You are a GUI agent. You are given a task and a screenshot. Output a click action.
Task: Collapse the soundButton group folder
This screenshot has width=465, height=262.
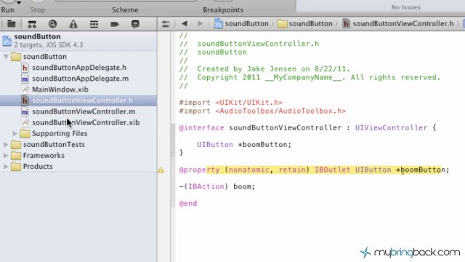click(x=6, y=57)
